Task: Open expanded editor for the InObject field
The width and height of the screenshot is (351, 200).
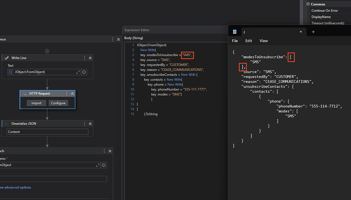Action: point(98,165)
